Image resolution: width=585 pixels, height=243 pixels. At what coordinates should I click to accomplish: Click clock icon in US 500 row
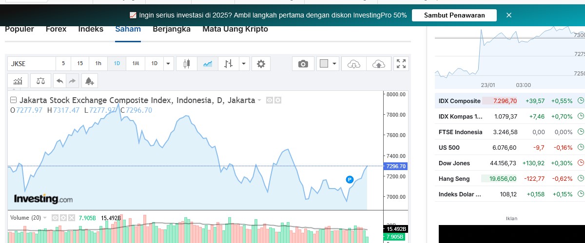(581, 147)
